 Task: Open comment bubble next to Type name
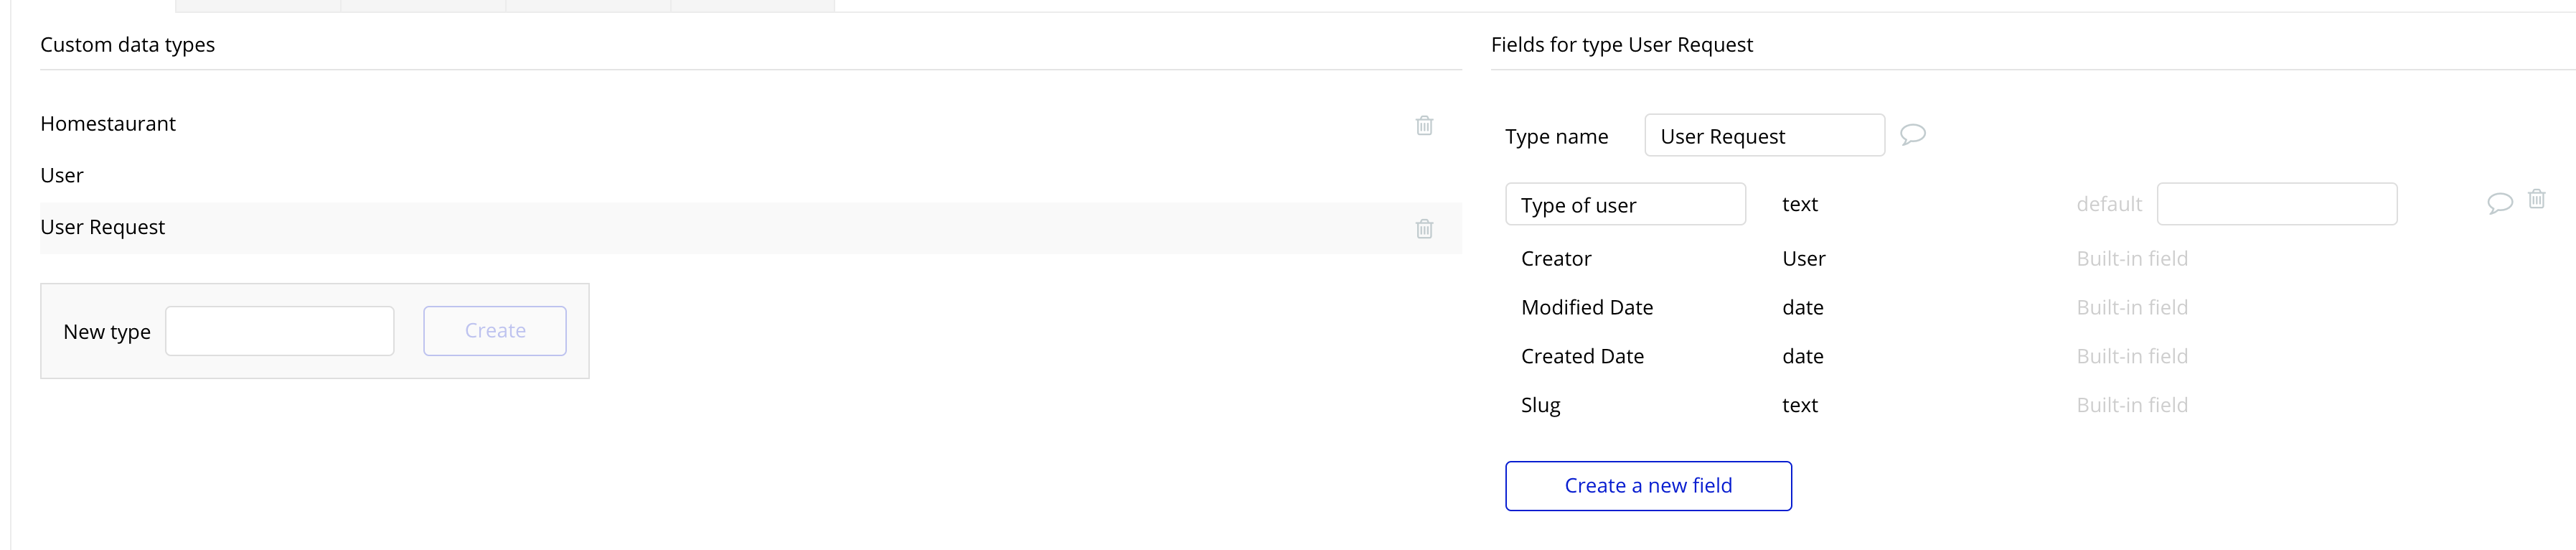click(x=1912, y=134)
